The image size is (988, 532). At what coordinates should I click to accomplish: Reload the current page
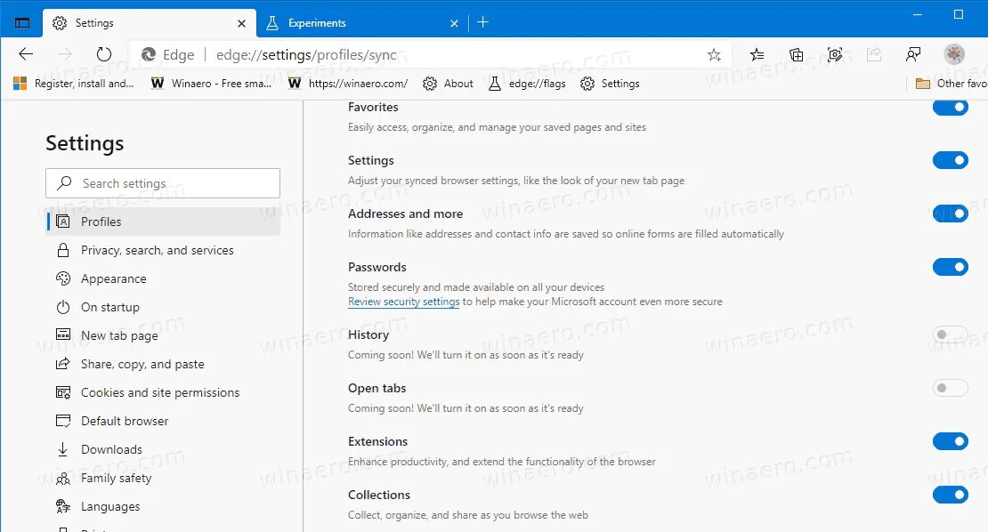click(x=104, y=53)
